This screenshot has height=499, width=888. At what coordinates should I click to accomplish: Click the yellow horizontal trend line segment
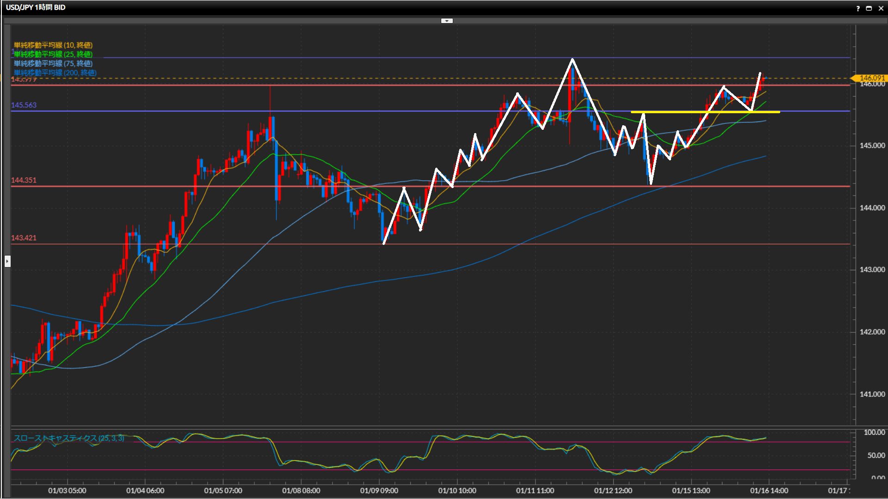point(671,112)
